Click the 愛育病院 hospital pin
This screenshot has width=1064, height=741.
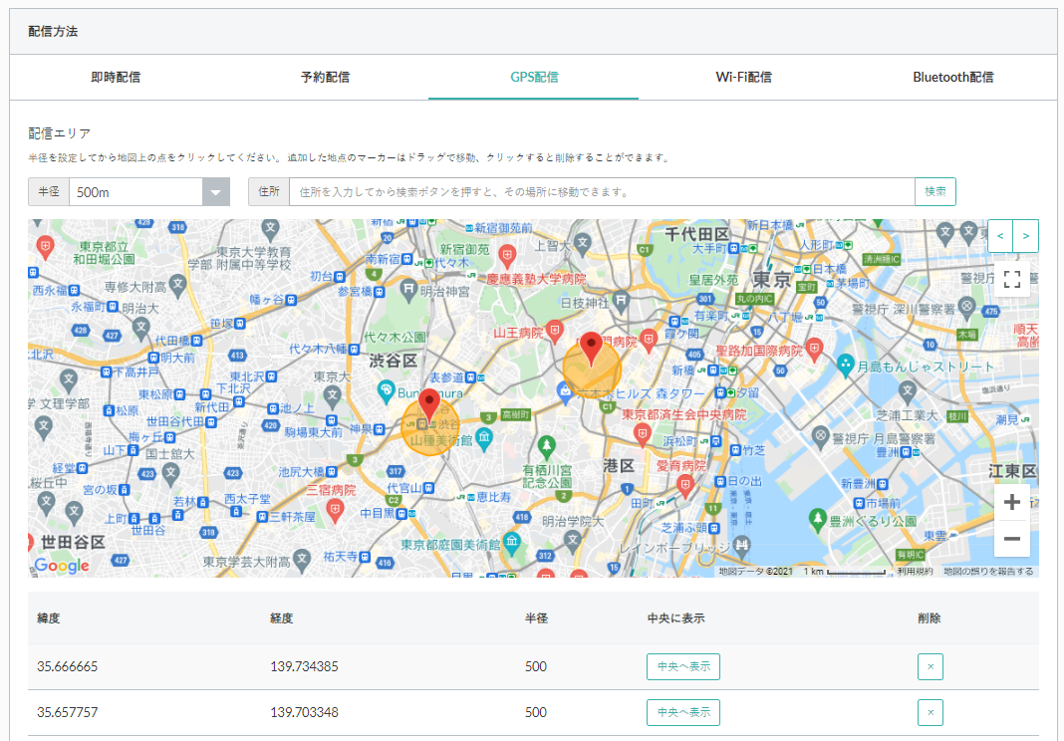pyautogui.click(x=685, y=486)
